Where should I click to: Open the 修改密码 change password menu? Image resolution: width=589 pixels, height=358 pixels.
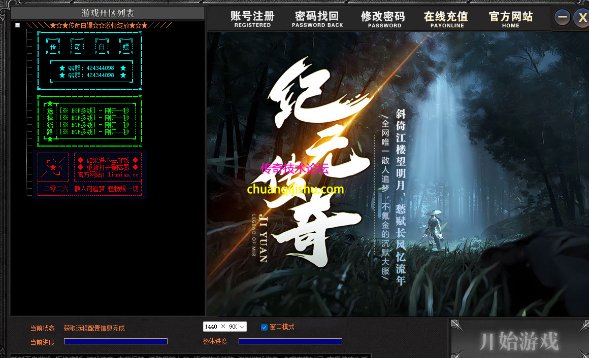point(383,17)
